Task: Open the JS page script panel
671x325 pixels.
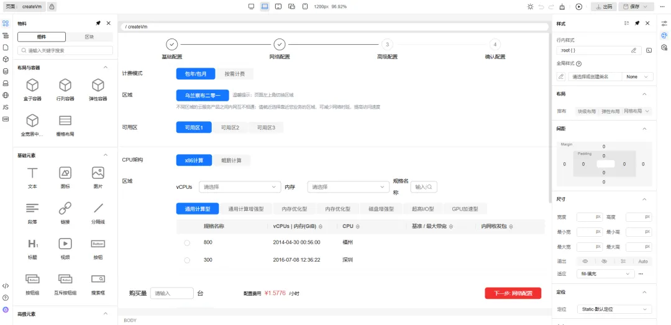Action: click(6, 107)
